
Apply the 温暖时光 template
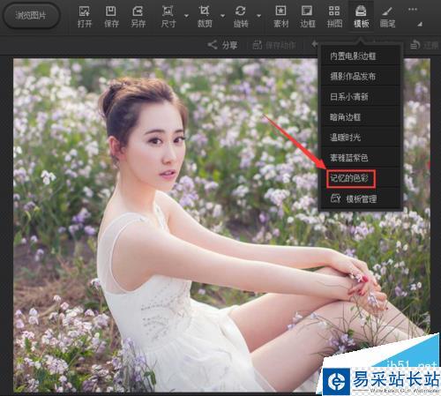point(360,138)
